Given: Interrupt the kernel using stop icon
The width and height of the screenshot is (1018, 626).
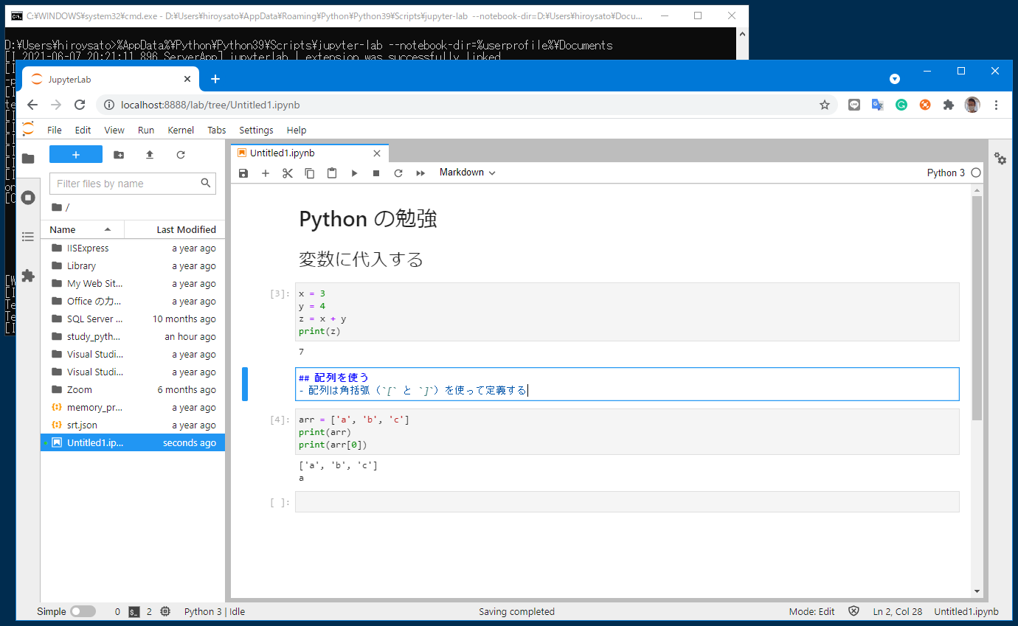Looking at the screenshot, I should tap(375, 173).
